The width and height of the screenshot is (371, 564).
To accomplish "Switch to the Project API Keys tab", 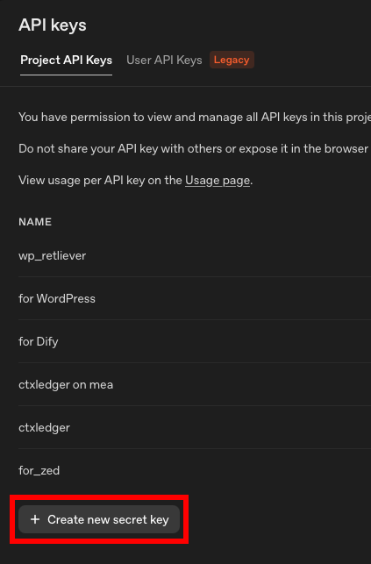I will pos(66,60).
